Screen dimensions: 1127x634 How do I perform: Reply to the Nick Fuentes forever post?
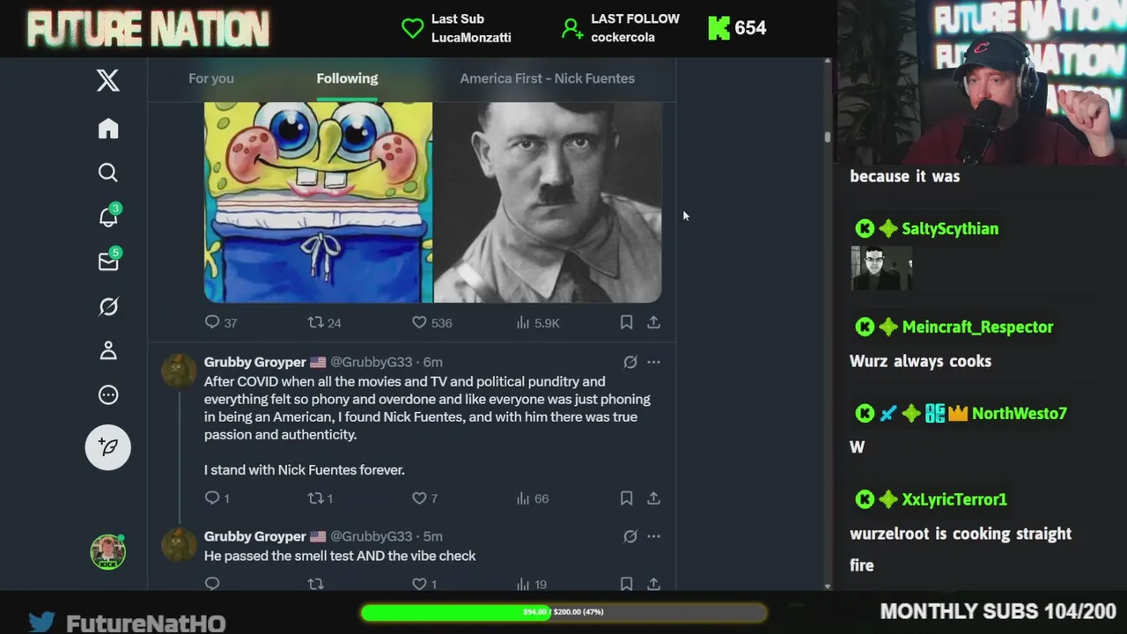coord(217,498)
